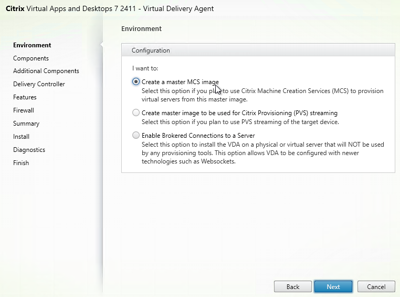Viewport: 400px width, 297px height.
Task: Select Create a master MCS image radio
Action: pyautogui.click(x=136, y=81)
